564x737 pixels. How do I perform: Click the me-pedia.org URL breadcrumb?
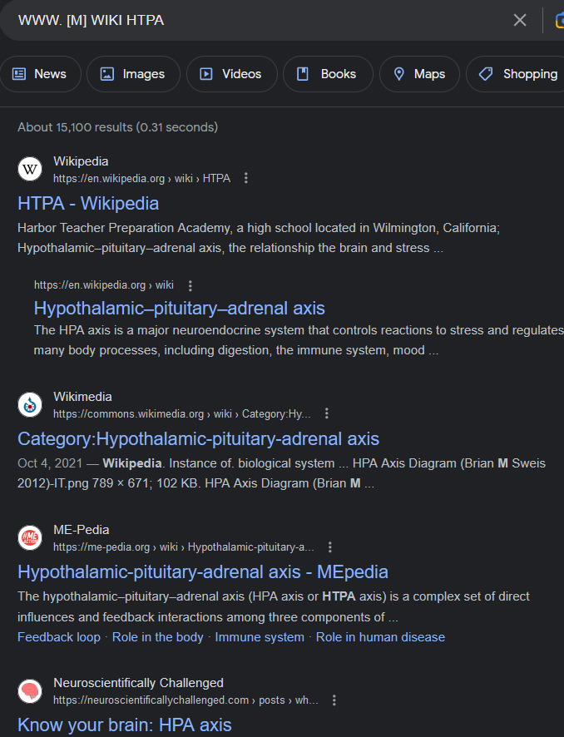click(x=183, y=547)
